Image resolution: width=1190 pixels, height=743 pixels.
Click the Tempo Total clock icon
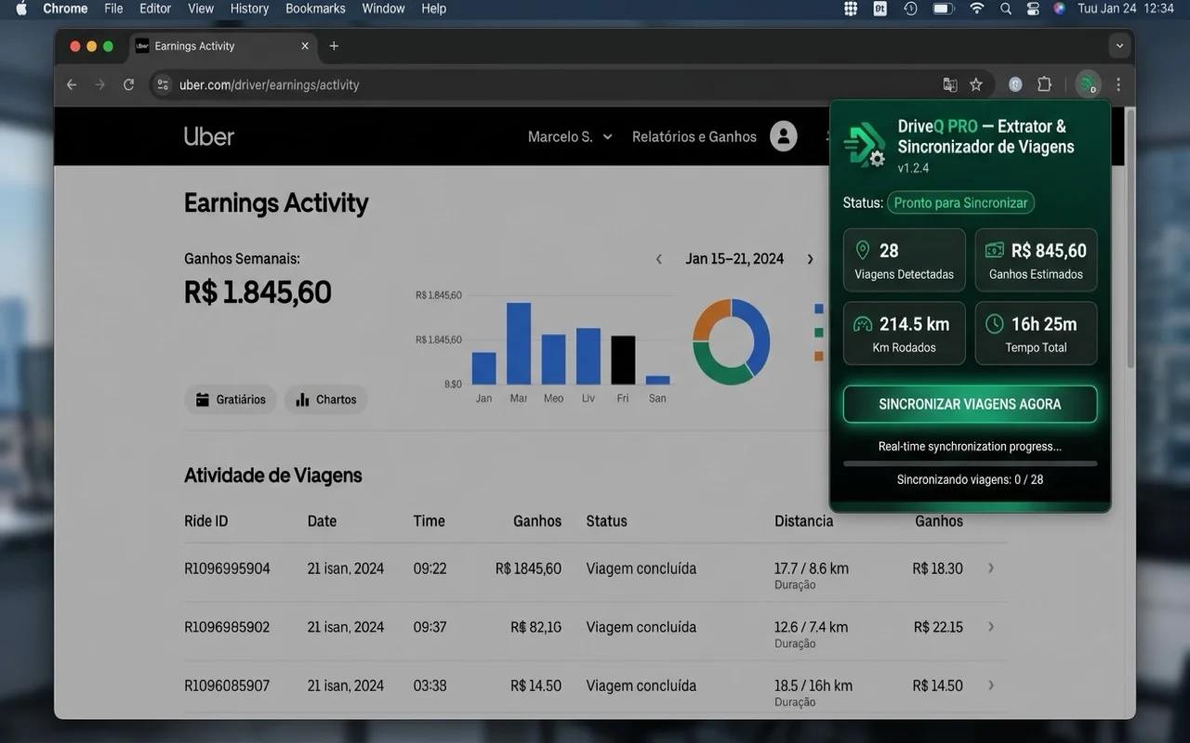click(x=995, y=323)
